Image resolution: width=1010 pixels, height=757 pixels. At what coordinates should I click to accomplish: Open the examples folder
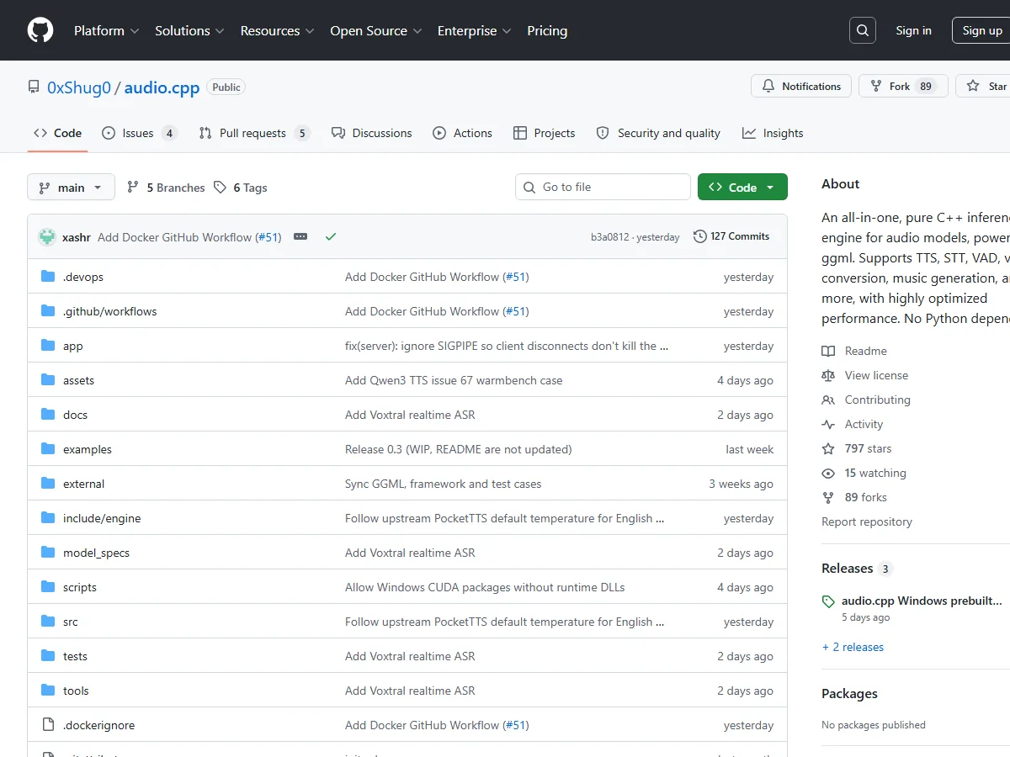pyautogui.click(x=88, y=449)
